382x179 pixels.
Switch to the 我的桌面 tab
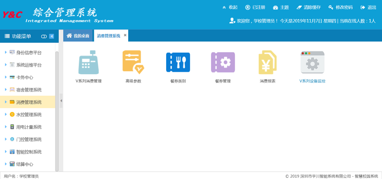[x=78, y=36]
